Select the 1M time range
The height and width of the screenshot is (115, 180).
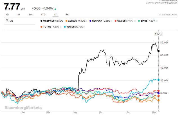click(x=19, y=14)
